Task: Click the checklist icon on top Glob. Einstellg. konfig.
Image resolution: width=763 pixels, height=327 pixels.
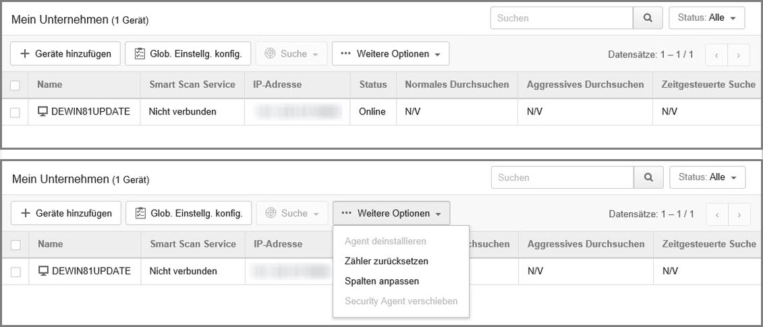Action: [140, 54]
